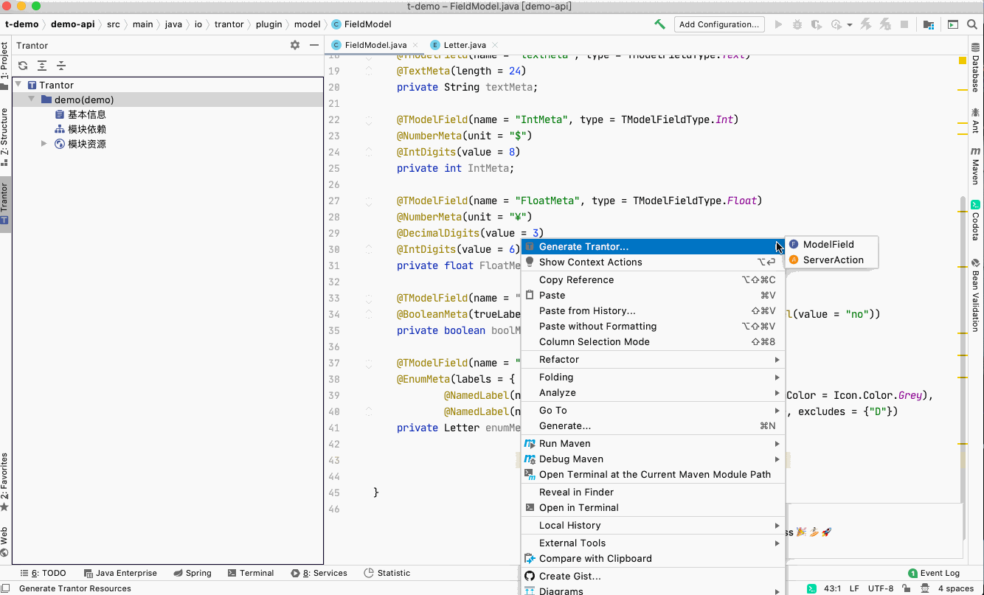Click the green Build hammer icon

[659, 24]
